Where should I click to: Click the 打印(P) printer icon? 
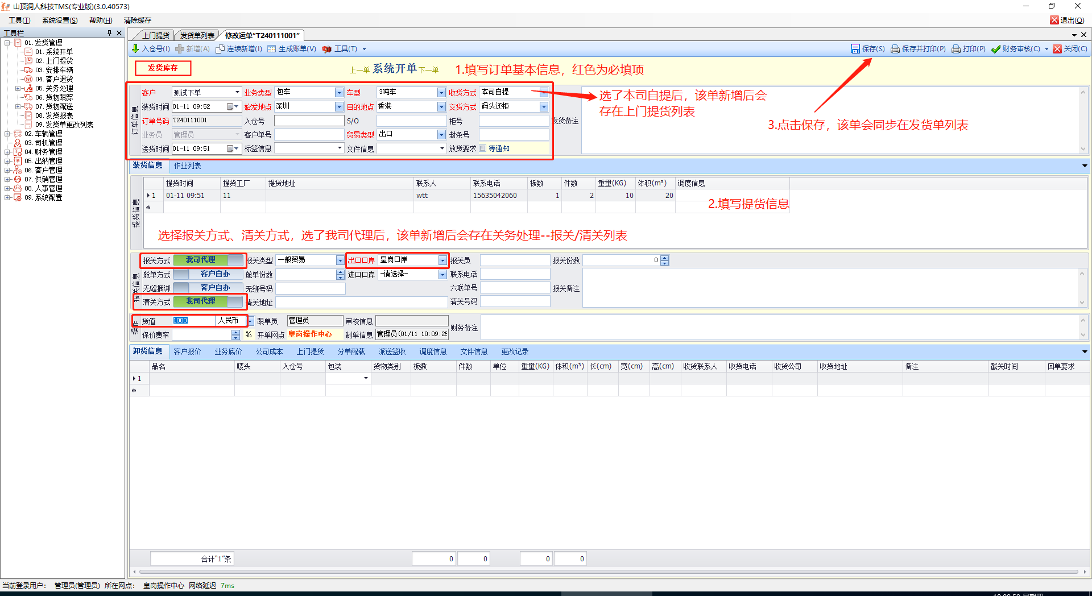point(956,49)
